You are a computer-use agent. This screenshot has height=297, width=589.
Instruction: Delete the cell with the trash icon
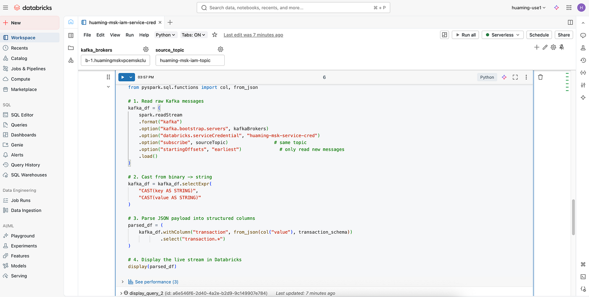click(541, 77)
